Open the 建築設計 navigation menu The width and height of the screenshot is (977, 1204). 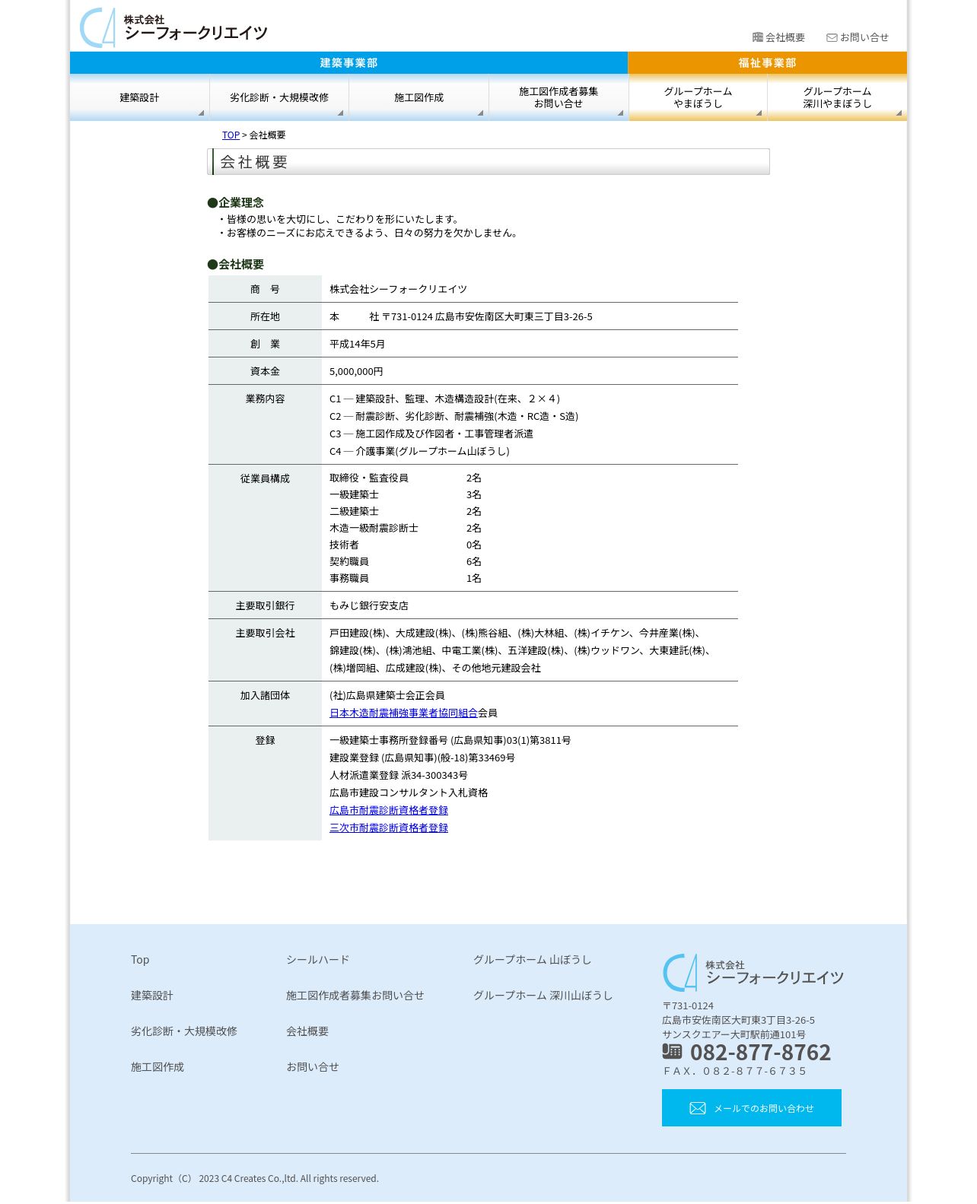point(139,97)
